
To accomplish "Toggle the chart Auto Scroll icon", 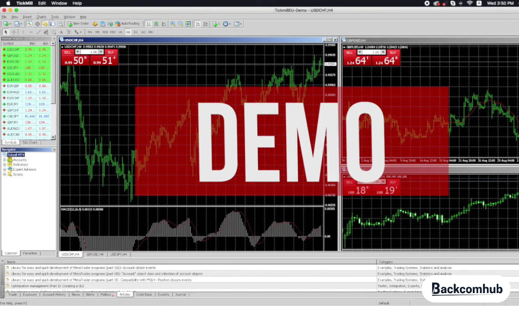I will [x=198, y=24].
